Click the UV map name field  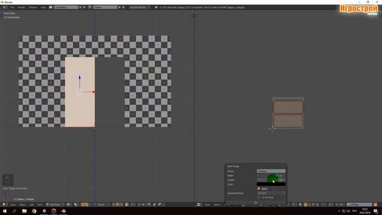(x=359, y=204)
